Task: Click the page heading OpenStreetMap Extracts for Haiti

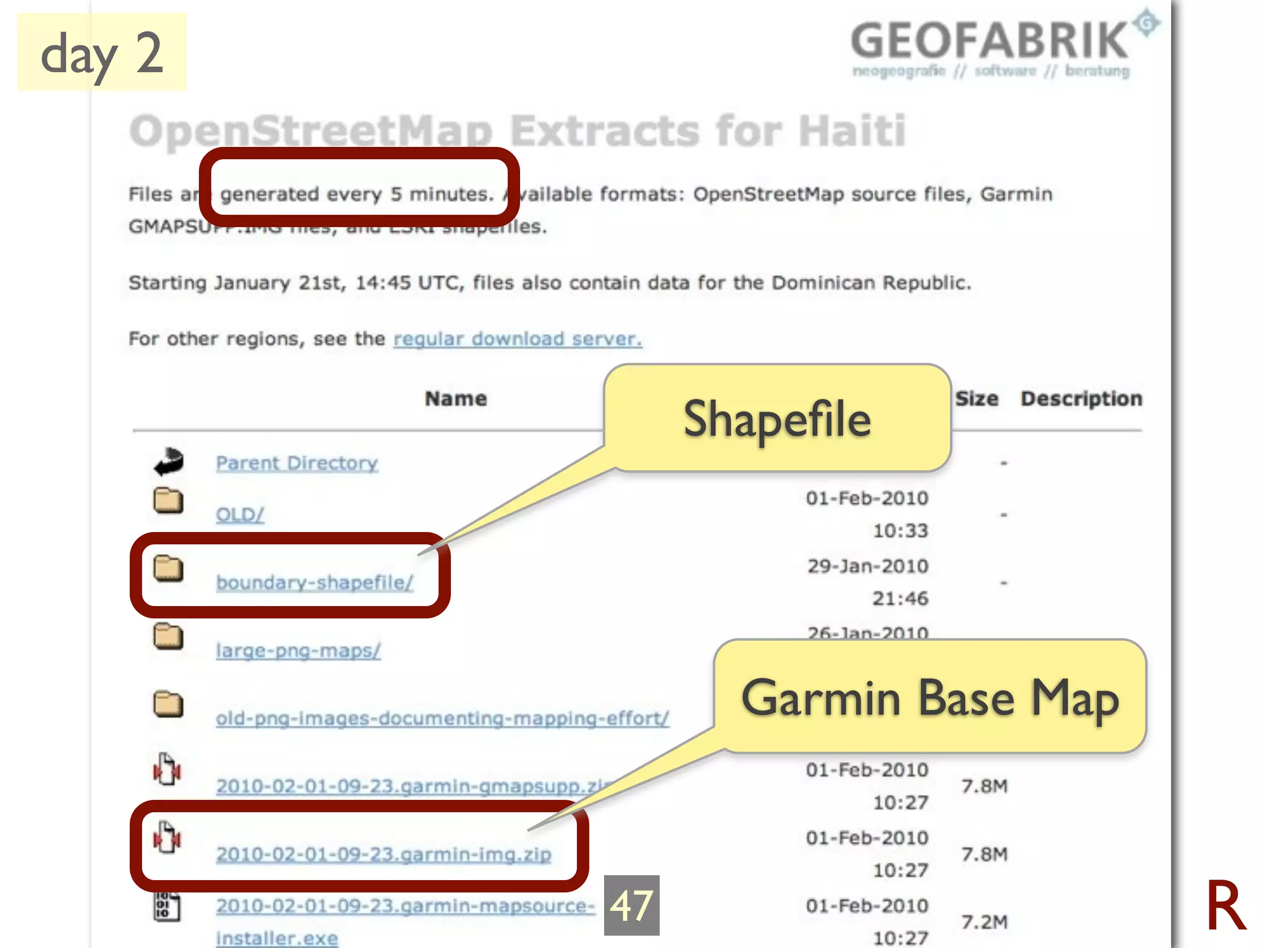Action: pyautogui.click(x=518, y=131)
